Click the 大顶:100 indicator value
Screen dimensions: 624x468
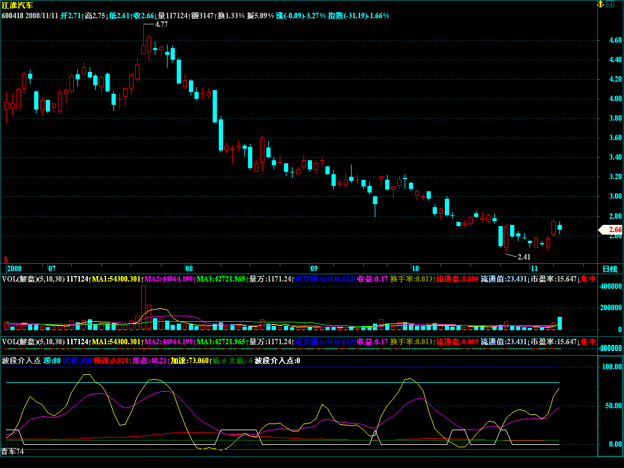coord(77,361)
